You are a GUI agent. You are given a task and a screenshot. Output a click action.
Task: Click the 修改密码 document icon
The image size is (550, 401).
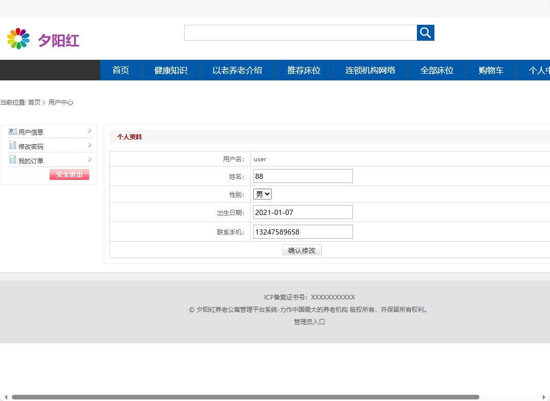point(12,146)
